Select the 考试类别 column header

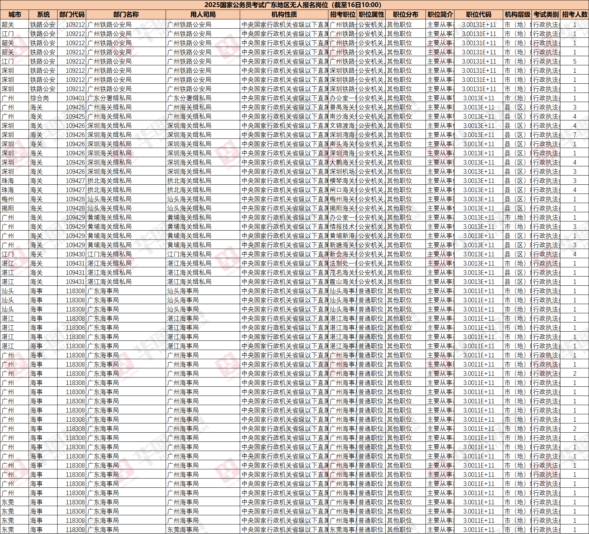546,14
